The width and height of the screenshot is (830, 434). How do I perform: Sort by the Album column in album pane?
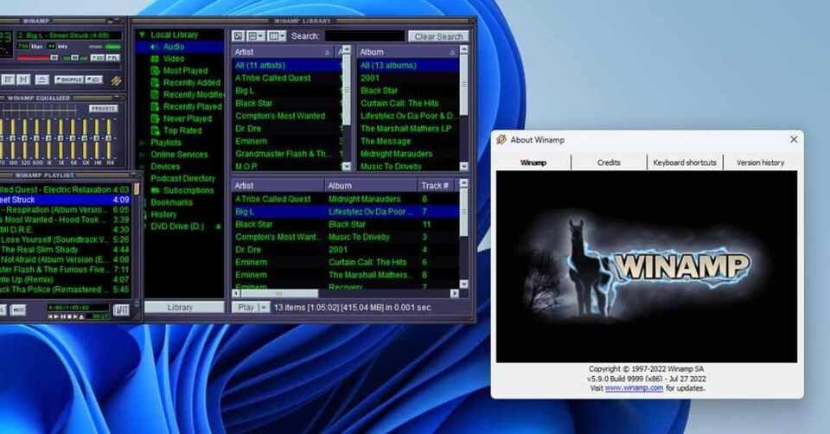pyautogui.click(x=407, y=52)
